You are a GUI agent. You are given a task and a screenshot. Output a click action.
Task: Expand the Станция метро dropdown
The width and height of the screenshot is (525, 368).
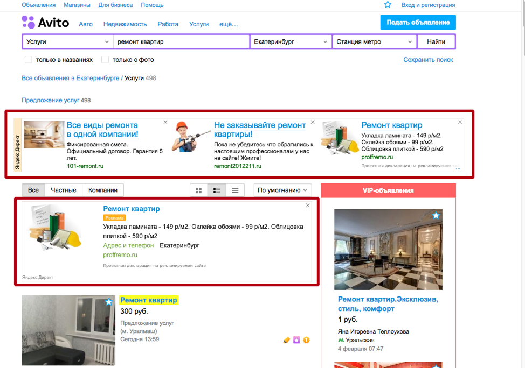tap(374, 42)
